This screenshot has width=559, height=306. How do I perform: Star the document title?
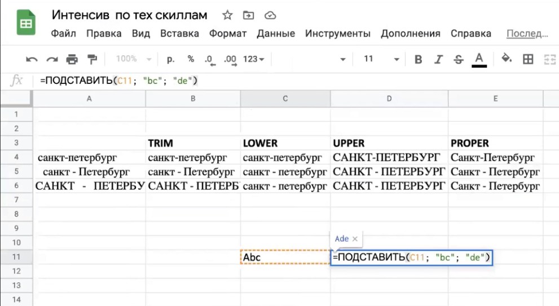pyautogui.click(x=227, y=15)
